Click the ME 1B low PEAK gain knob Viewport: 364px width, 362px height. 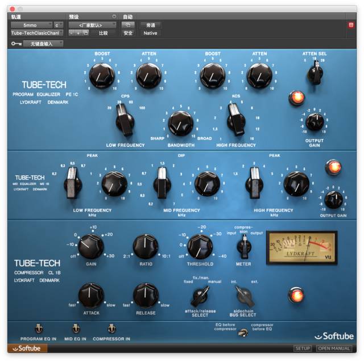click(x=114, y=184)
